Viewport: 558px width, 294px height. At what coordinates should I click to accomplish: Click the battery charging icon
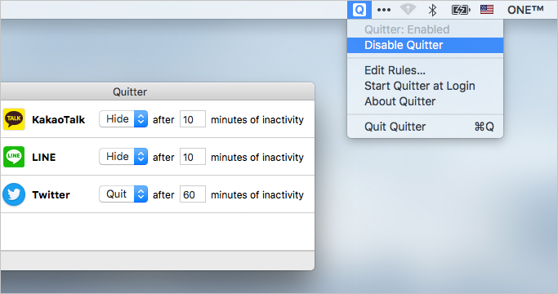point(461,10)
